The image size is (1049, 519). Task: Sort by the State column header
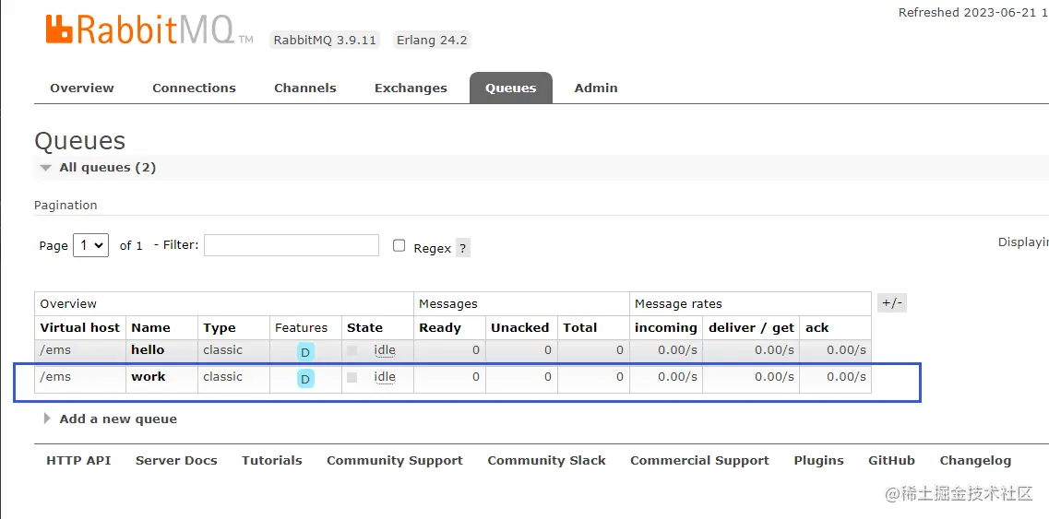pos(364,328)
